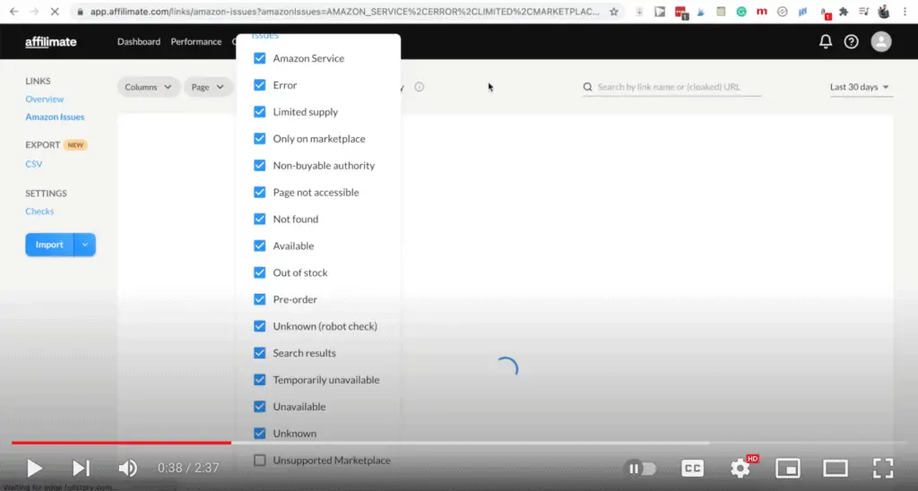Go forward in browser history
This screenshot has width=918, height=491.
[34, 11]
